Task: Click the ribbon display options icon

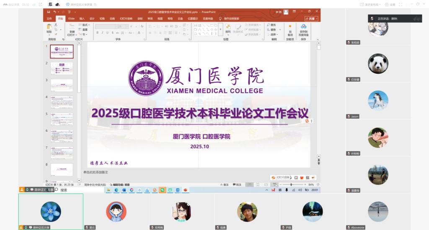Action: 294,11
